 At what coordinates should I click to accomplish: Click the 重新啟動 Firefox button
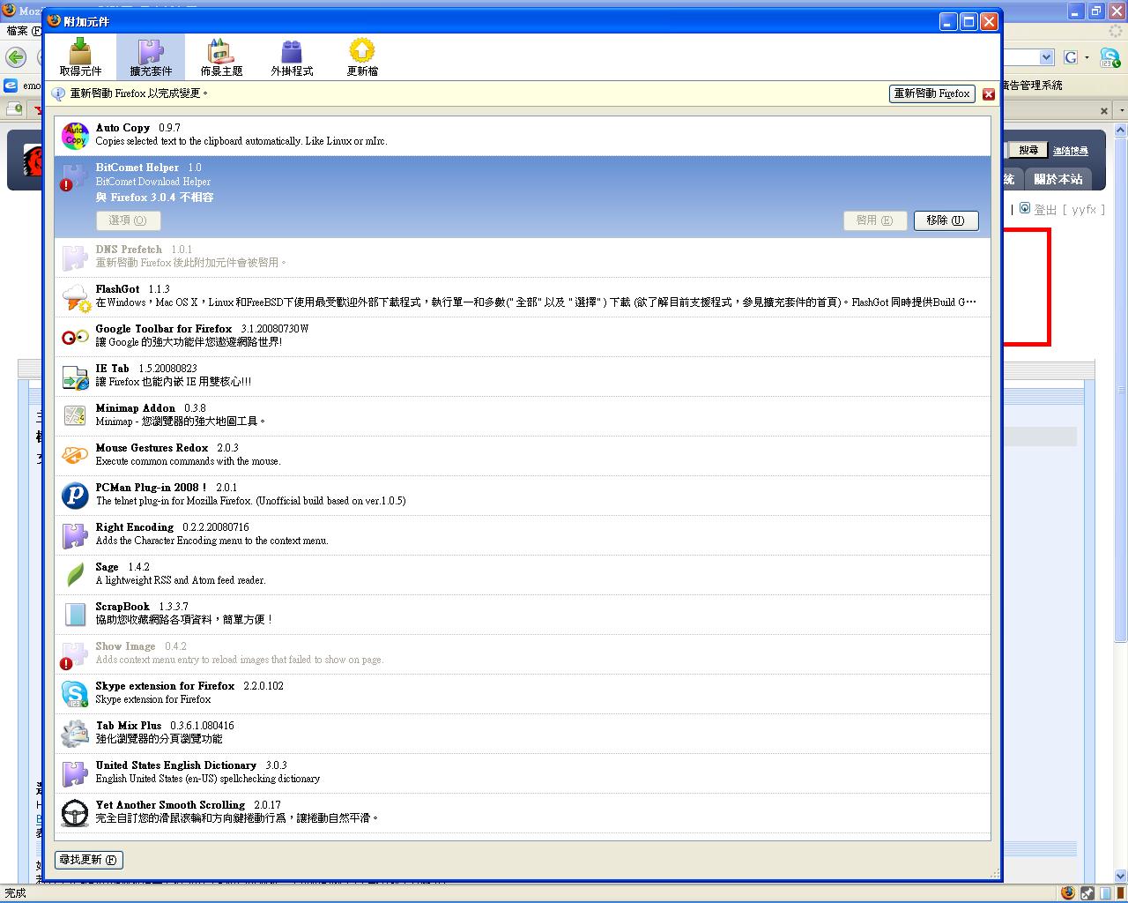click(x=932, y=93)
